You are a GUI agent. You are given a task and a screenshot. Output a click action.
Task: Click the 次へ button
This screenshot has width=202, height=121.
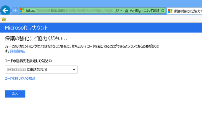click(x=15, y=94)
